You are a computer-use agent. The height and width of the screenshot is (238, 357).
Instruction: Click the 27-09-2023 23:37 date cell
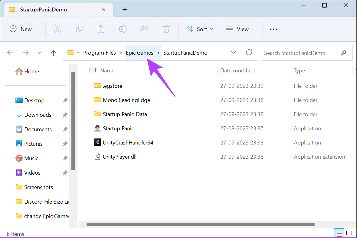(x=241, y=128)
